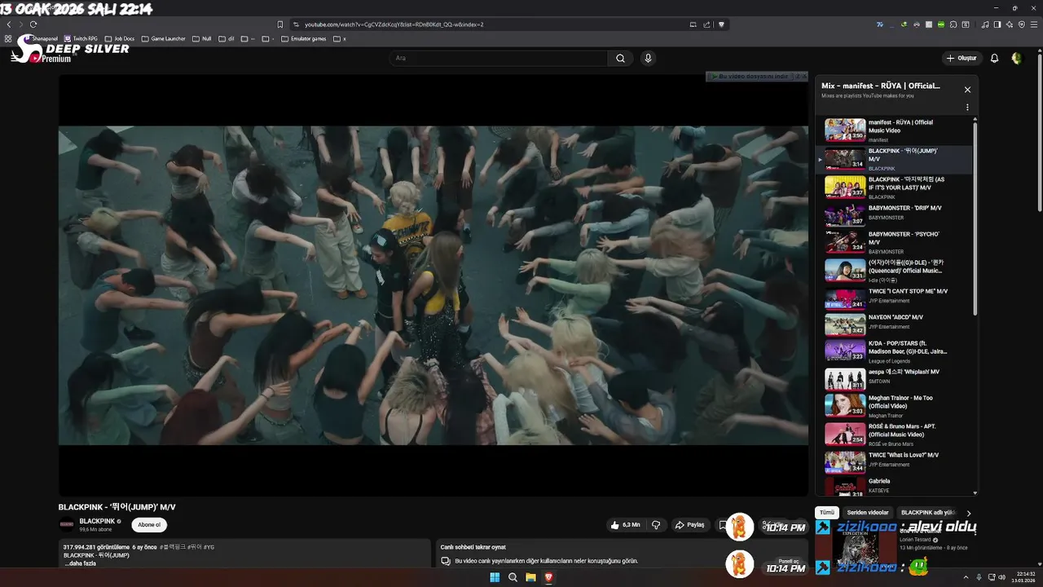Play Meghan Trainor - Me Too
Image resolution: width=1043 pixels, height=587 pixels.
click(x=895, y=406)
